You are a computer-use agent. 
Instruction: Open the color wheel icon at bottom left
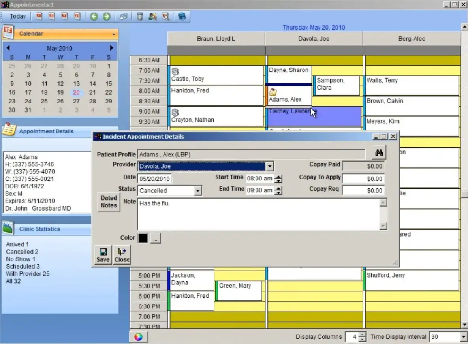[139, 336]
